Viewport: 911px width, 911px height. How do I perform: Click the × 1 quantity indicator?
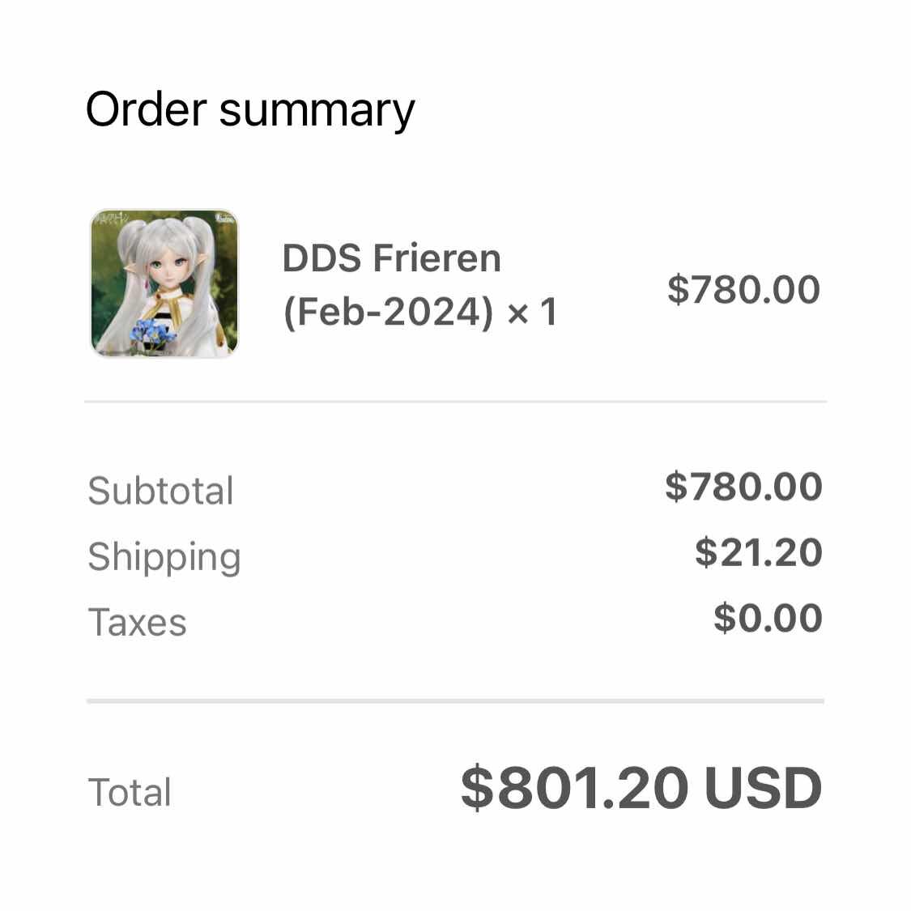pos(532,313)
